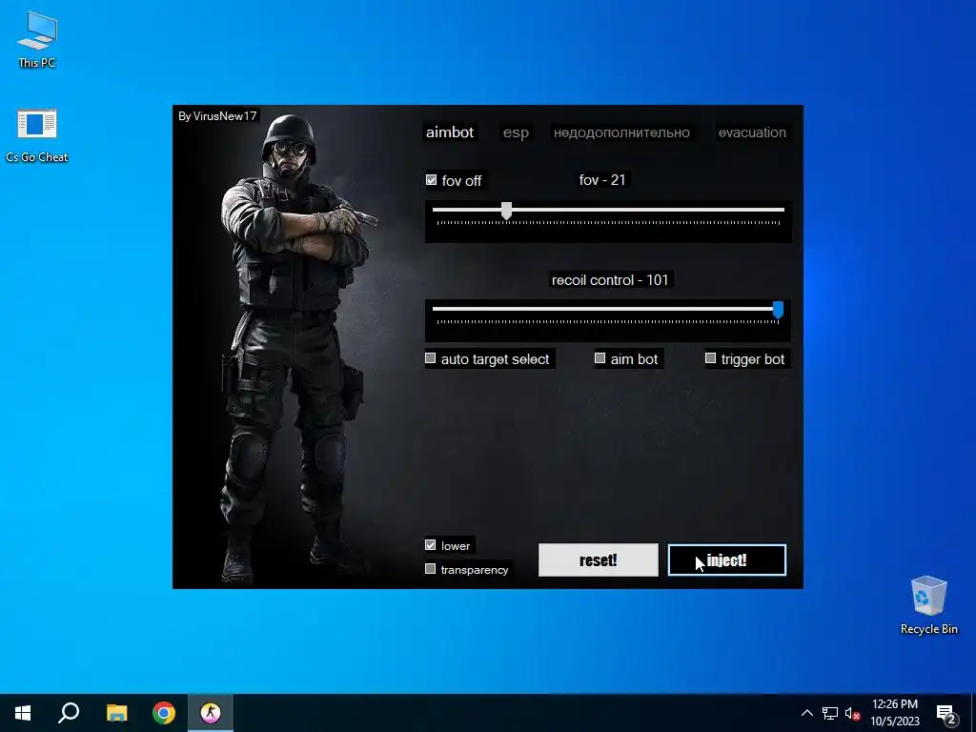This screenshot has width=976, height=732.
Task: Uncheck the lower checkbox
Action: 430,544
